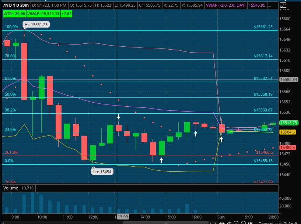This screenshot has height=224, width=301.
Task: Open the Drawing set: Default selector
Action: click(278, 223)
